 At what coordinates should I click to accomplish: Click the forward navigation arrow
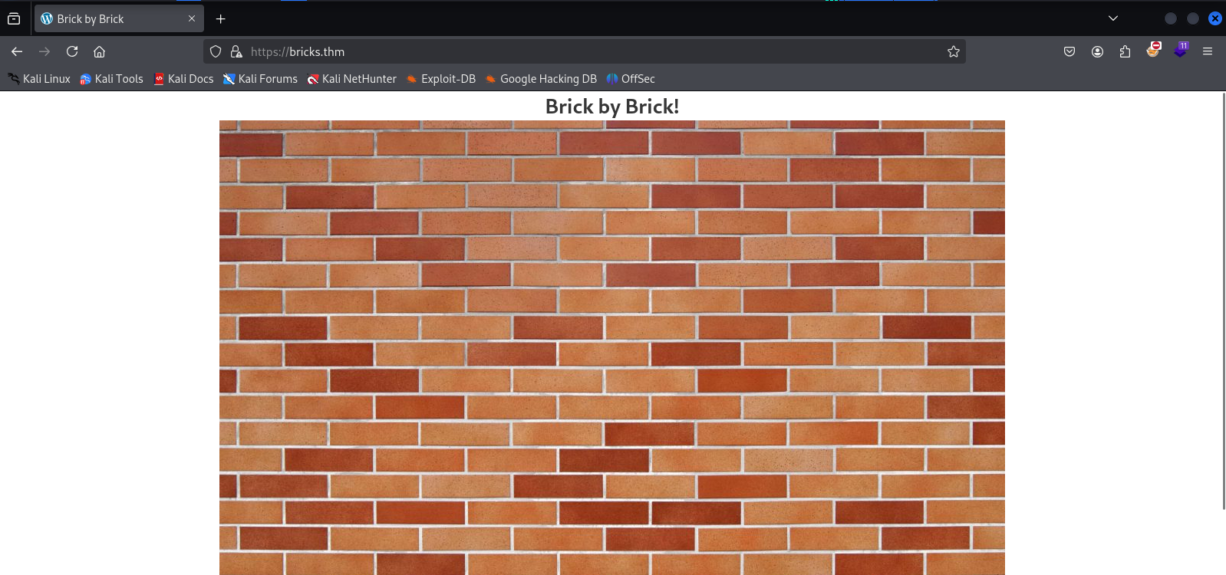[44, 51]
